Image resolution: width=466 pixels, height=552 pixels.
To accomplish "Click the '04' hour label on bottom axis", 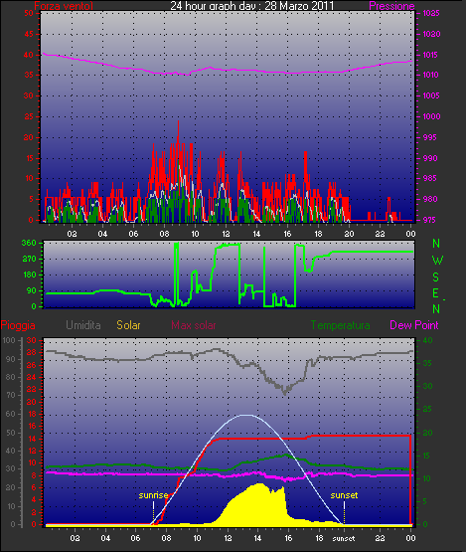I will point(105,538).
